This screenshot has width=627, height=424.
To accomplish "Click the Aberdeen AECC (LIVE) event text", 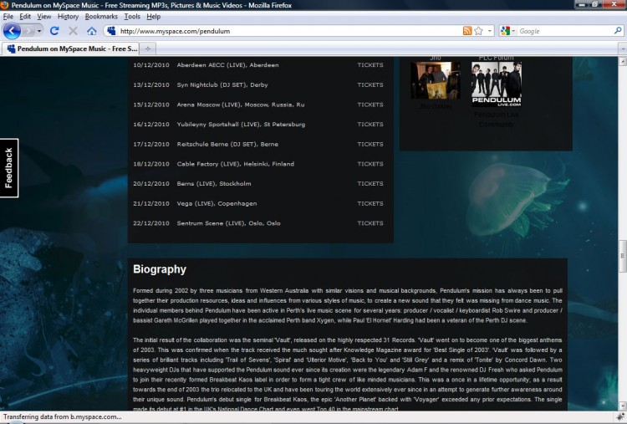I will tap(227, 64).
